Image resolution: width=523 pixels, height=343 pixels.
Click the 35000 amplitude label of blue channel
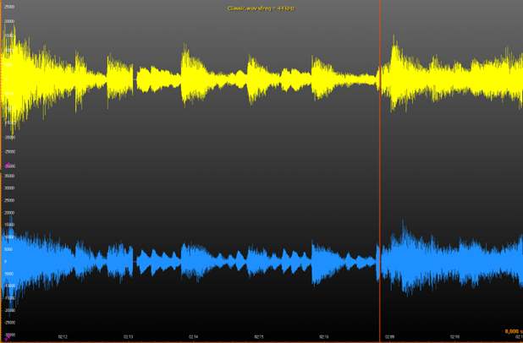9,176
